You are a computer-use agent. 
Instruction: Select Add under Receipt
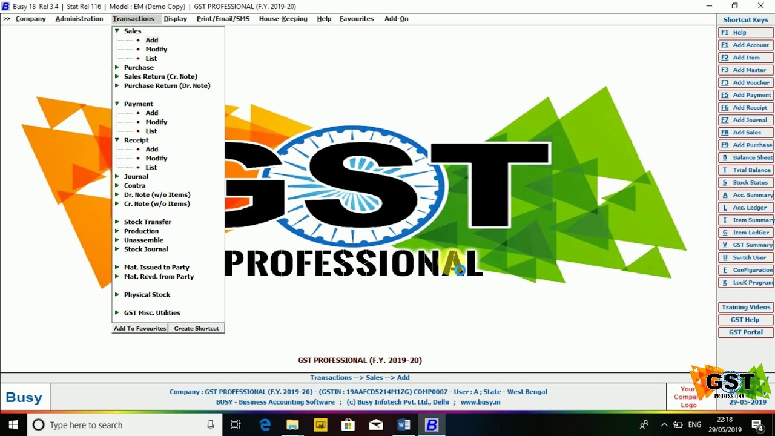pyautogui.click(x=151, y=149)
